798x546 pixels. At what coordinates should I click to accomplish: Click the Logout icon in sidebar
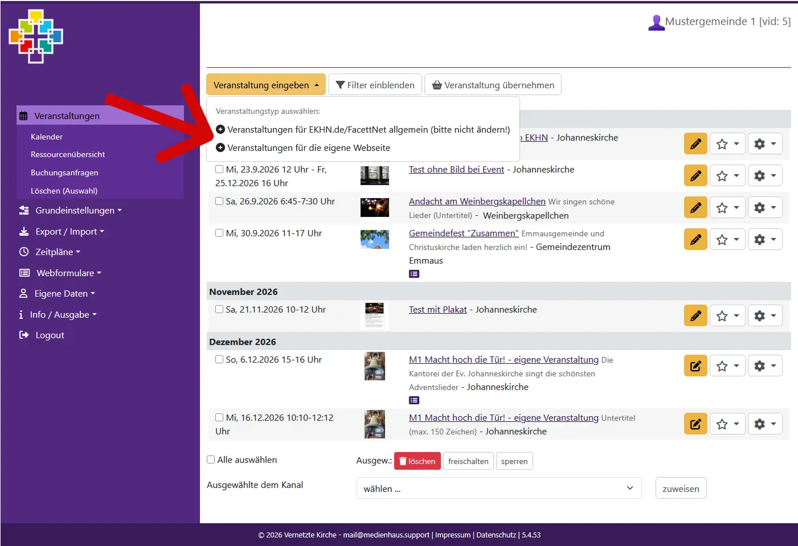(24, 335)
